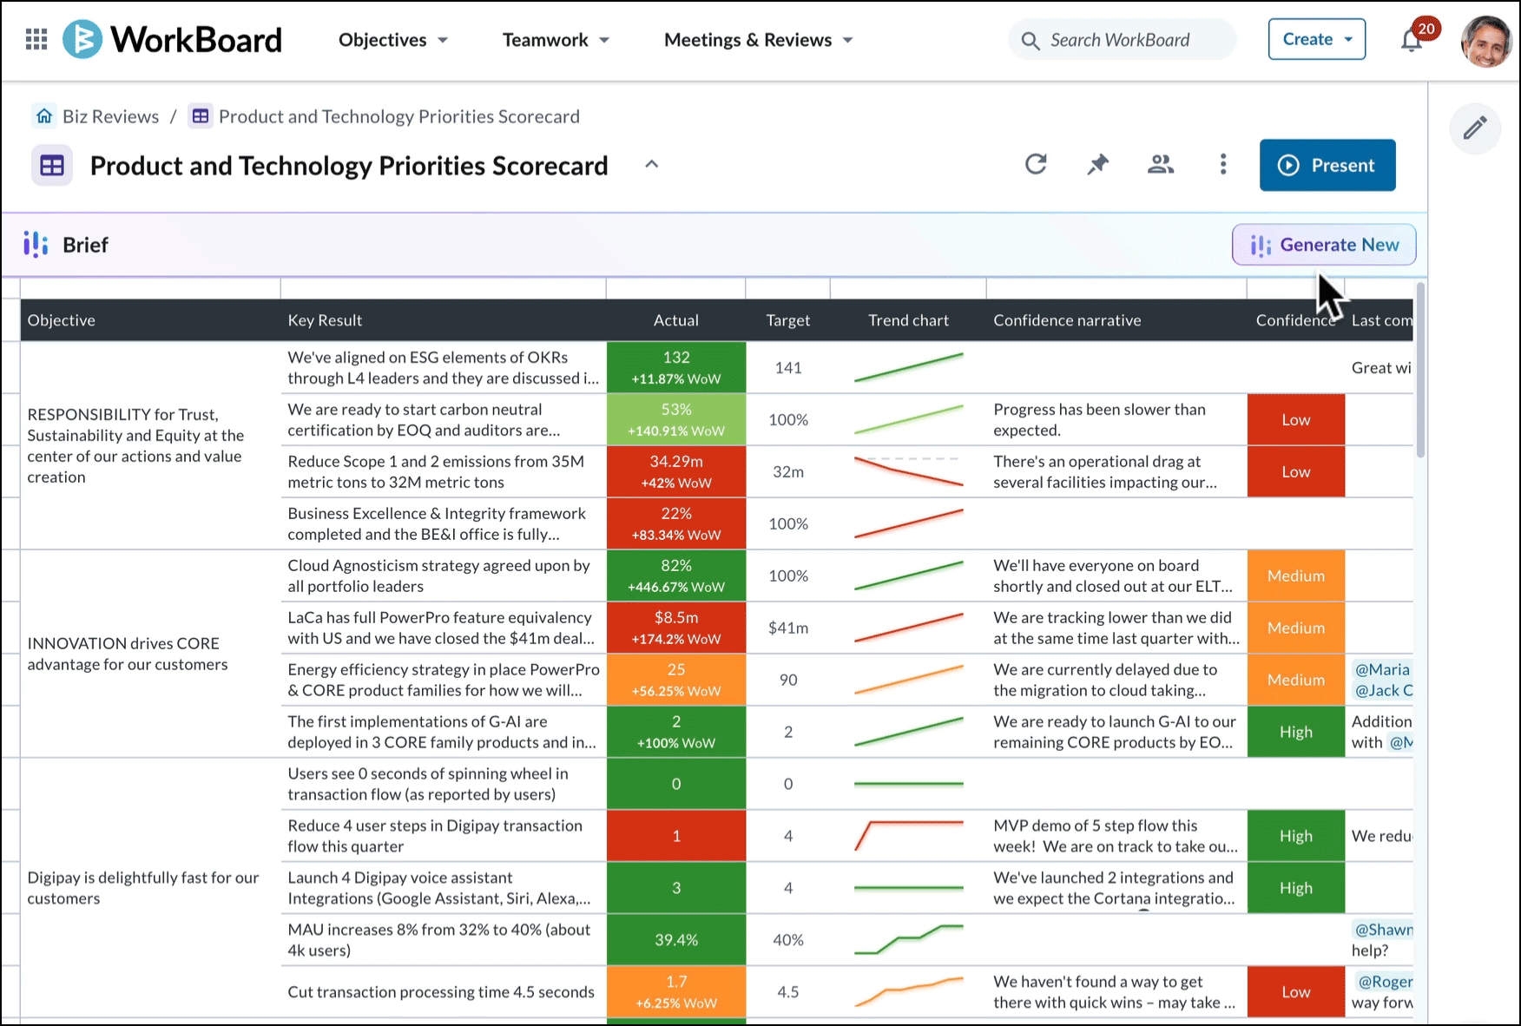Open the Objectives menu

coord(392,40)
